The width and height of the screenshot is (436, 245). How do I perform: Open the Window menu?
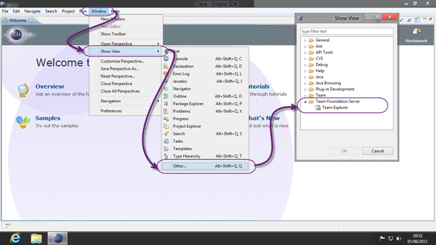pos(99,11)
